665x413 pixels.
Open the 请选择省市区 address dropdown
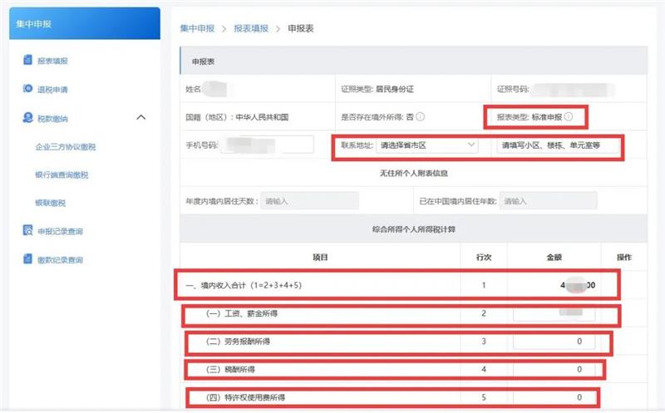[x=426, y=145]
